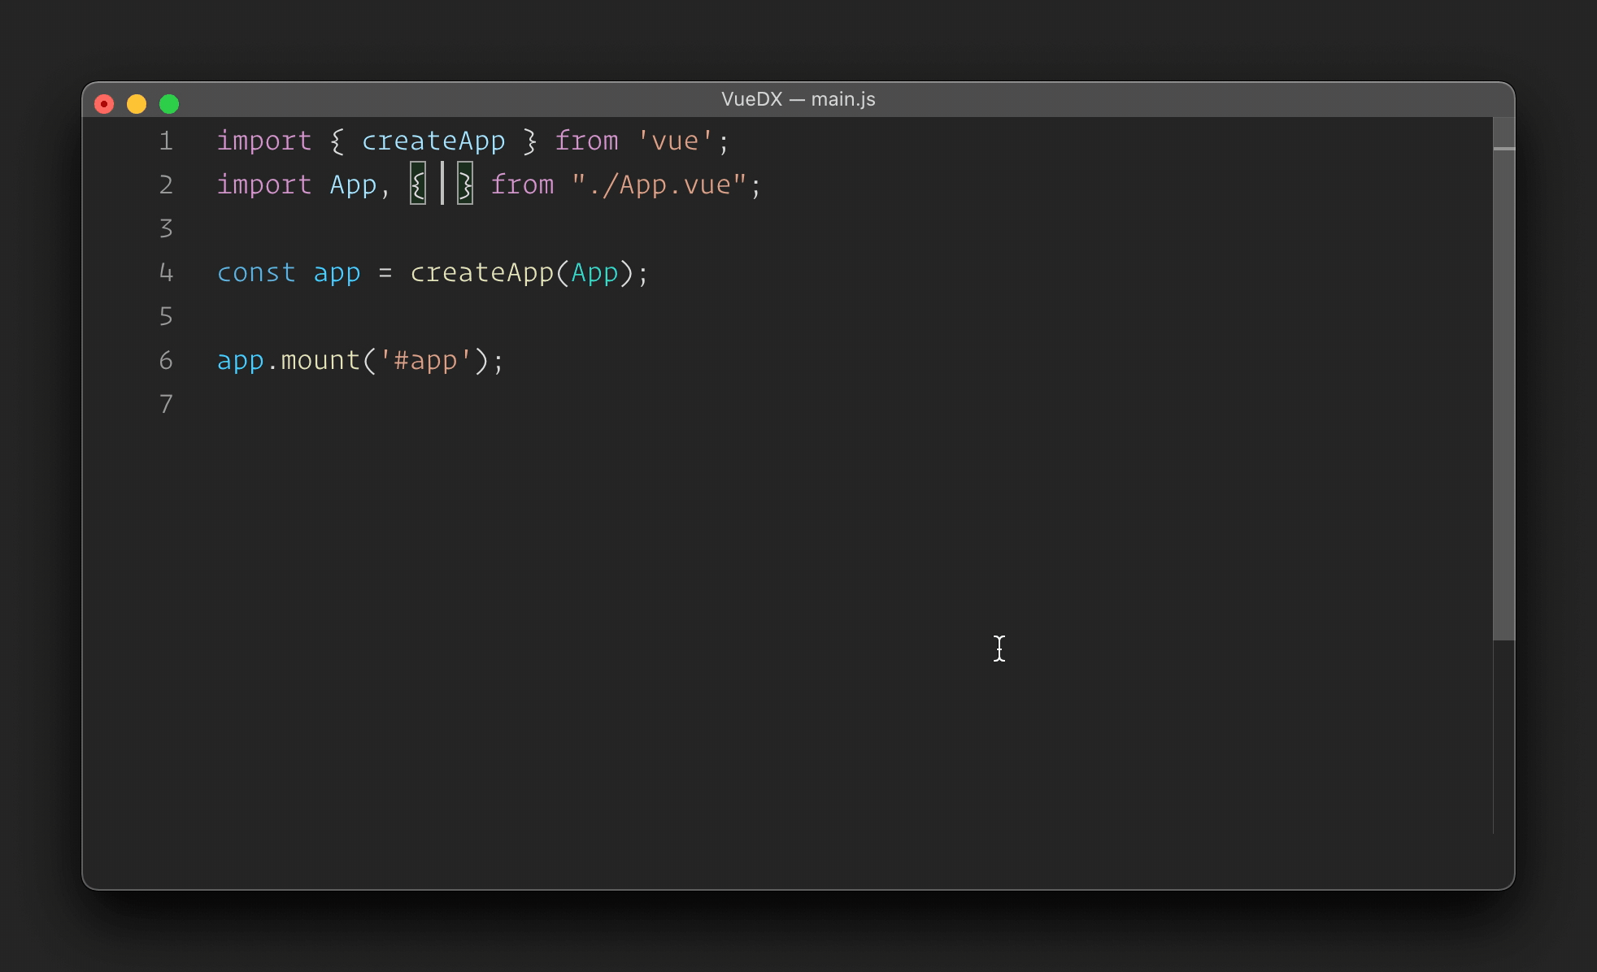This screenshot has width=1597, height=972.
Task: Click the highlighted opening brace on line two
Action: coord(418,184)
